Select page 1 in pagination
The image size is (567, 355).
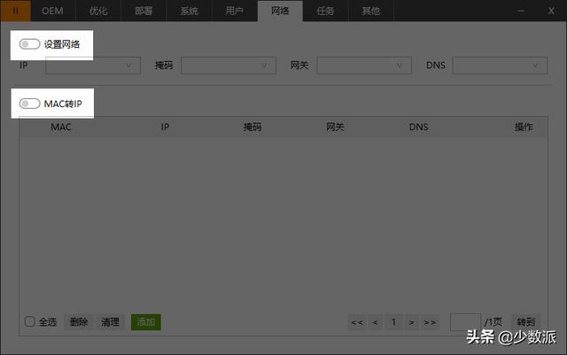point(393,322)
